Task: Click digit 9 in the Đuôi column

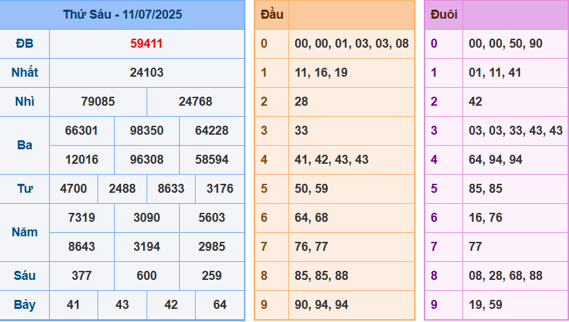Action: pos(434,305)
